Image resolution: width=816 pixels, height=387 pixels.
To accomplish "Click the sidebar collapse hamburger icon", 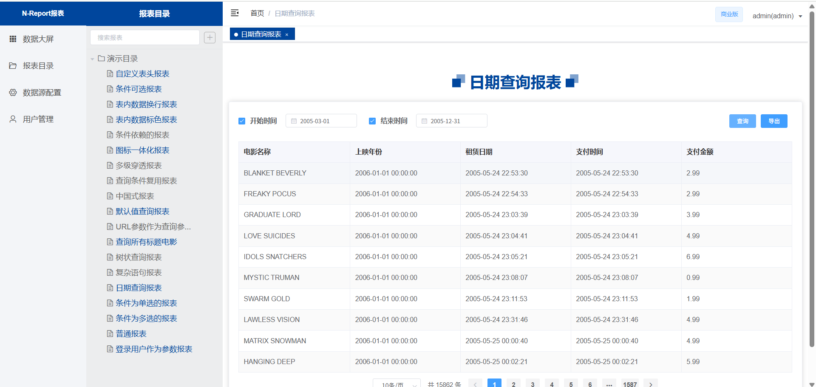I will click(235, 13).
